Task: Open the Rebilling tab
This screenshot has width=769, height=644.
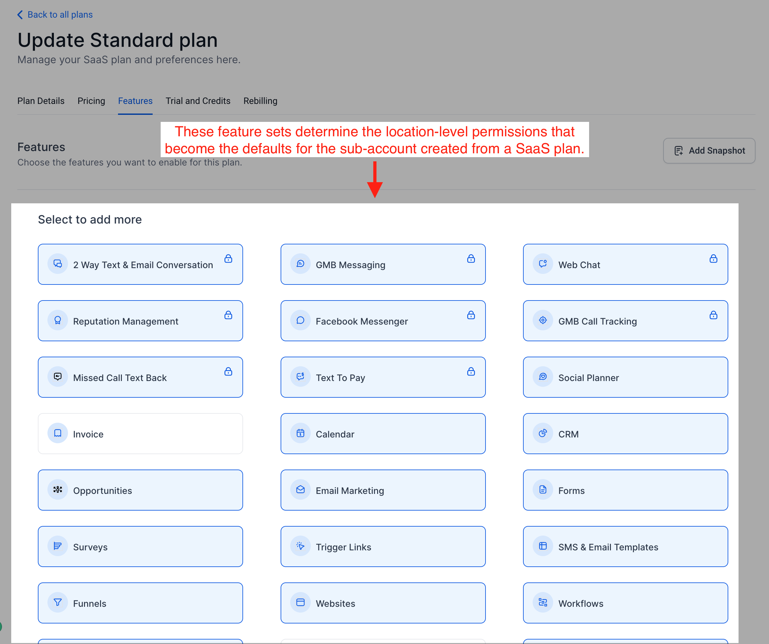Action: coord(260,101)
